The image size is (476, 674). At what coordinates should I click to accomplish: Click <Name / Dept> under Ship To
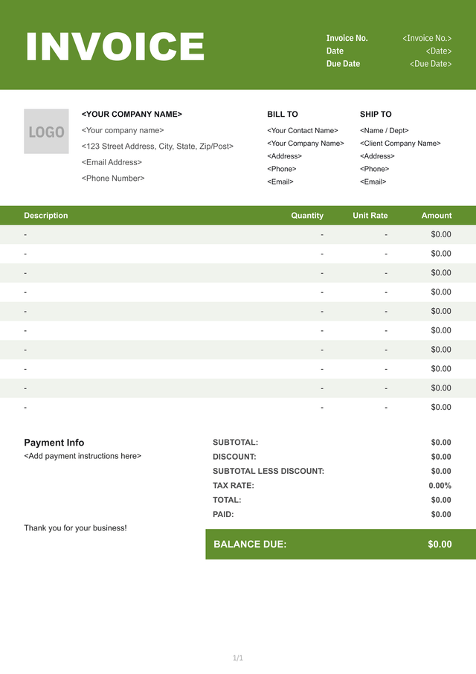pos(385,131)
